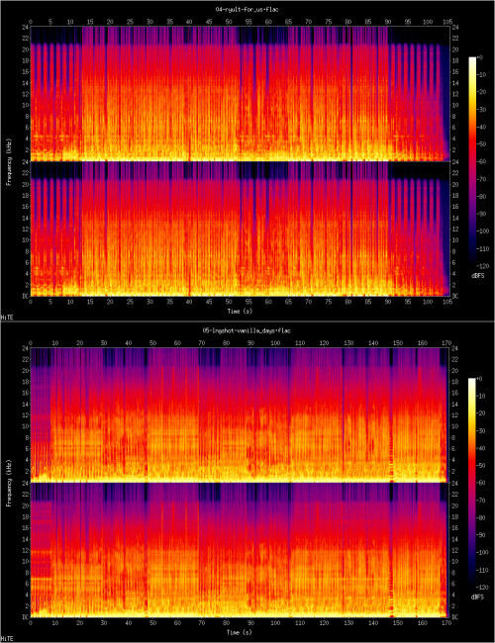Click the 'dBFS' label of track 04's scale
This screenshot has height=643, width=495.
coord(478,276)
